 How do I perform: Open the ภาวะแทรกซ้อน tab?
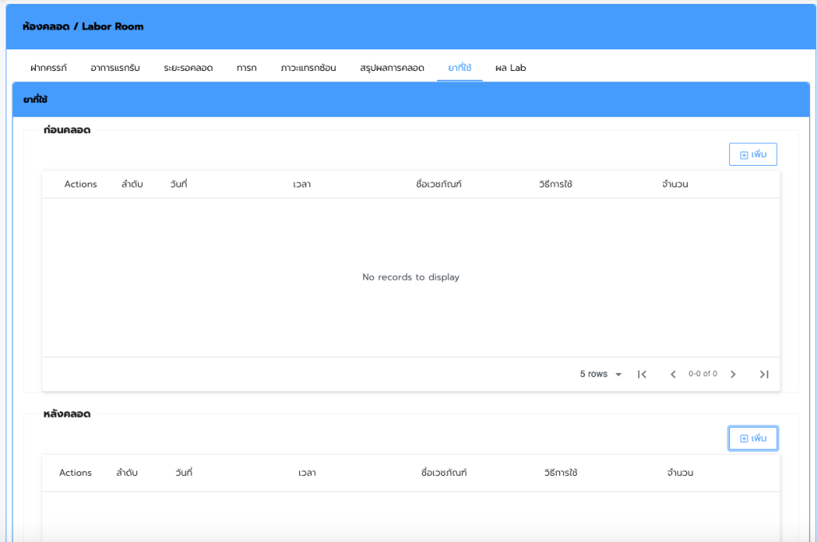click(308, 68)
